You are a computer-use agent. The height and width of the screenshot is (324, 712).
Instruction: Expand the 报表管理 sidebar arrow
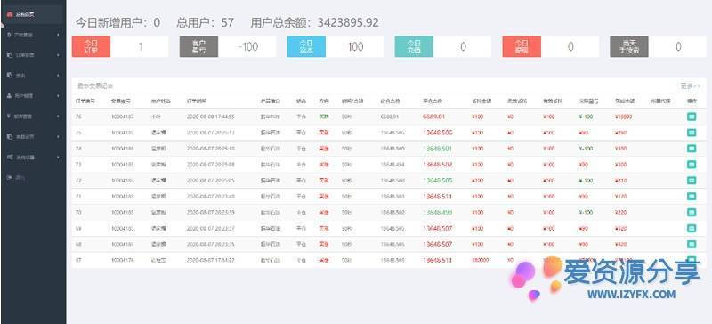pyautogui.click(x=58, y=117)
